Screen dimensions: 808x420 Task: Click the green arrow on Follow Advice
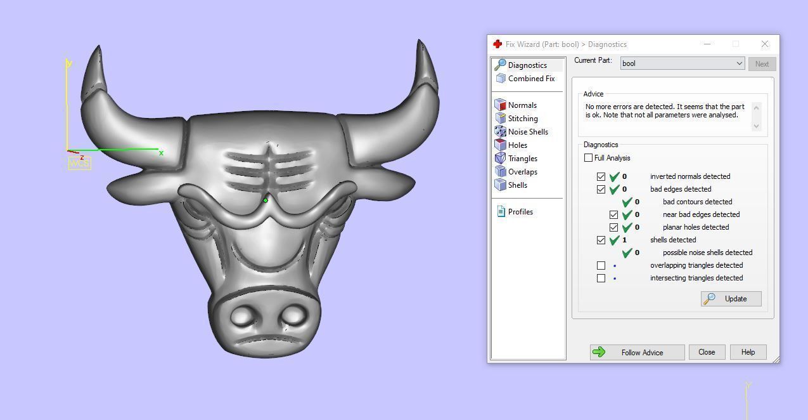[x=599, y=352]
